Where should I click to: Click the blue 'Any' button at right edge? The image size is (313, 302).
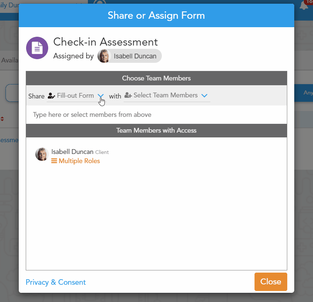point(308,93)
